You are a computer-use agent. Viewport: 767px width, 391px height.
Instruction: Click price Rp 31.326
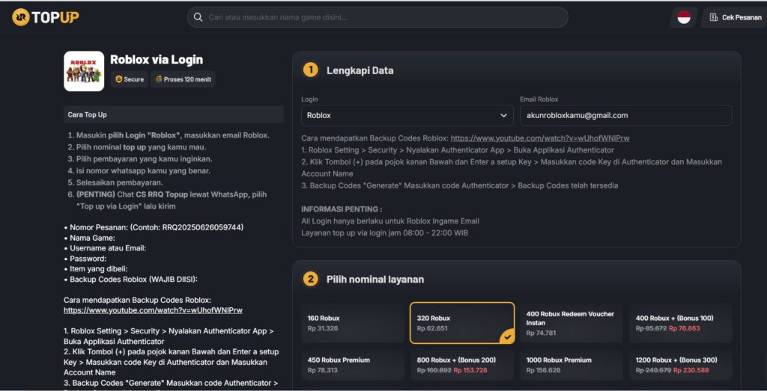323,328
